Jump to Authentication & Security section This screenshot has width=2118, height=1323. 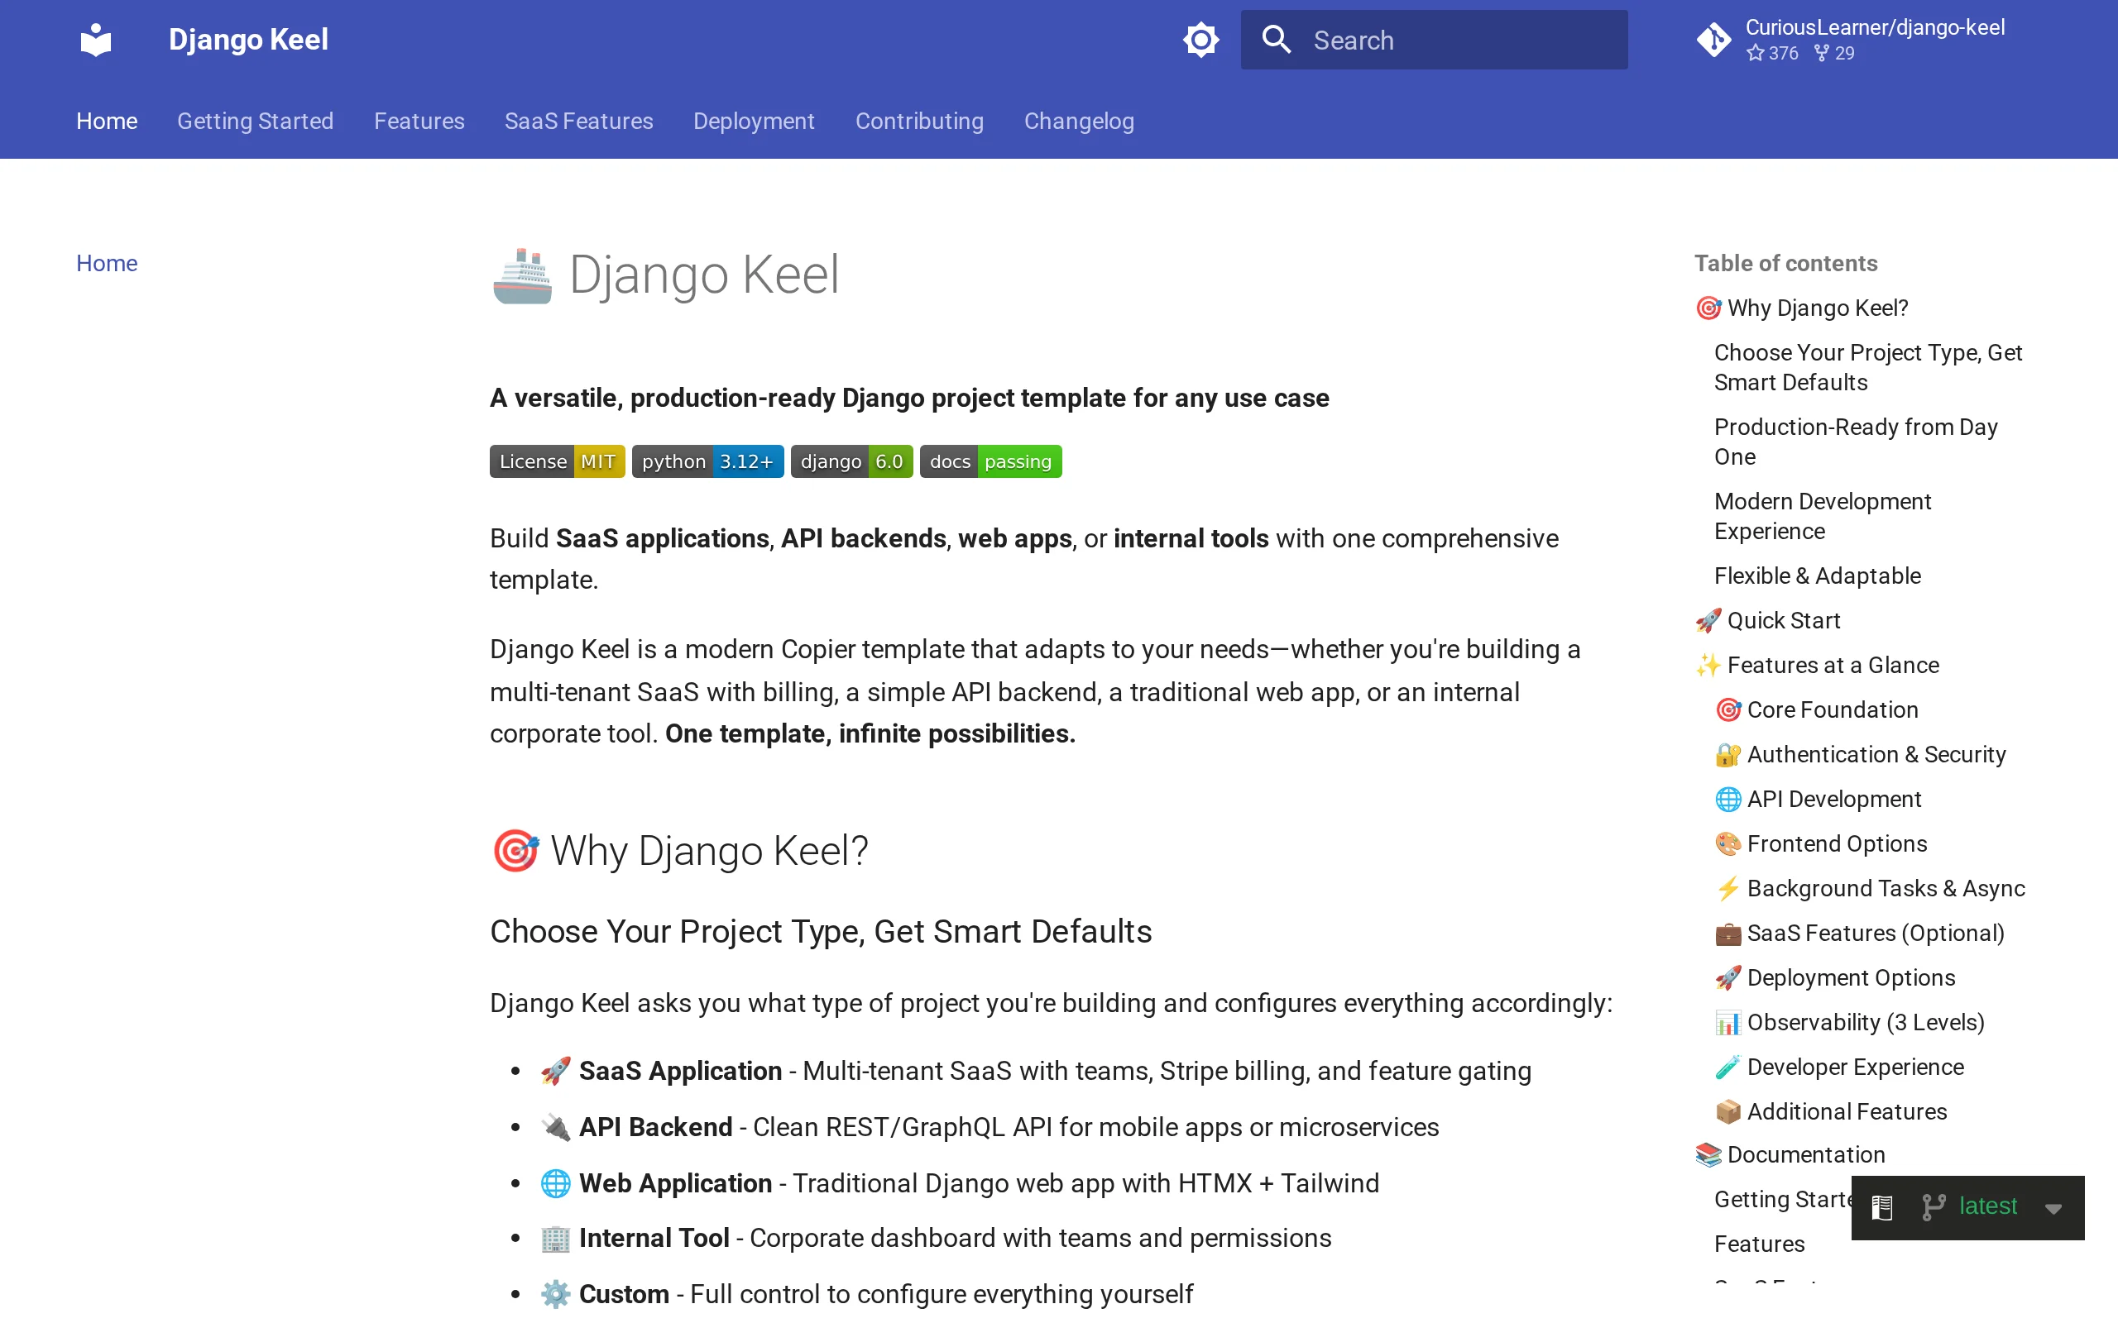[1860, 754]
